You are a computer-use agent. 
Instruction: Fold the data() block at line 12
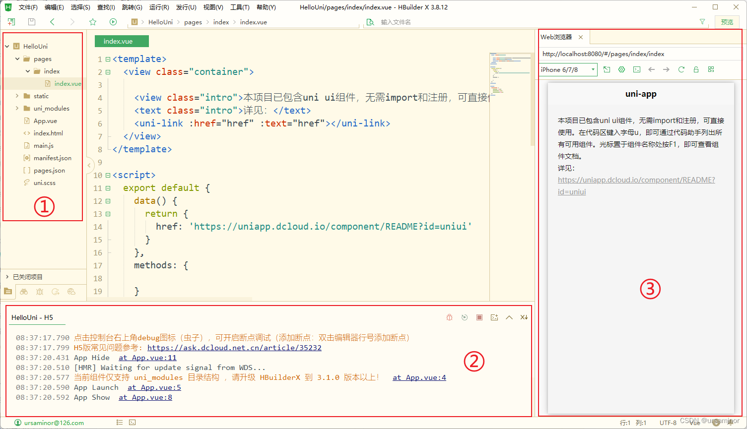(x=108, y=201)
